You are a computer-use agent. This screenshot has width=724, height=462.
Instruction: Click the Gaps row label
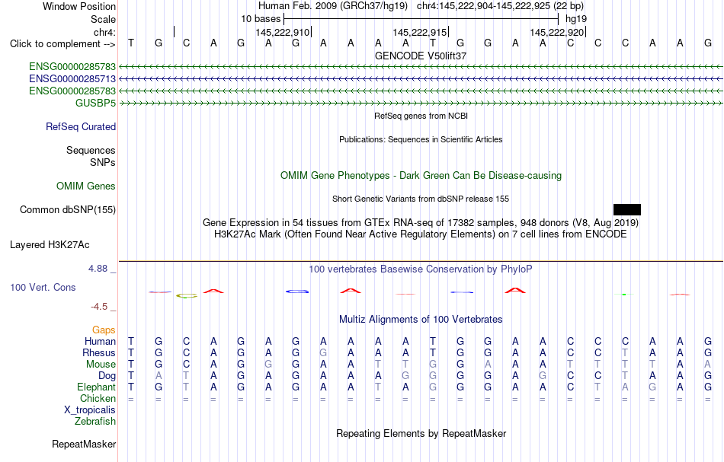click(x=104, y=330)
